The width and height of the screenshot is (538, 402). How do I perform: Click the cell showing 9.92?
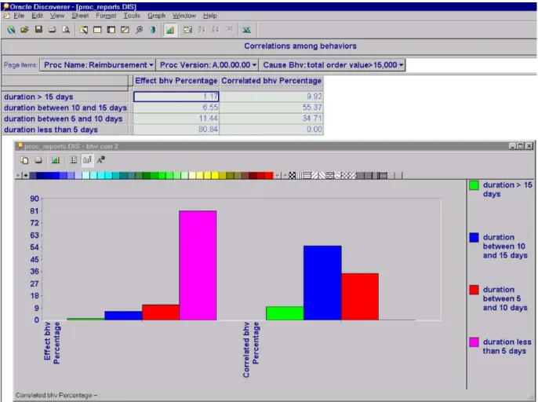(271, 97)
